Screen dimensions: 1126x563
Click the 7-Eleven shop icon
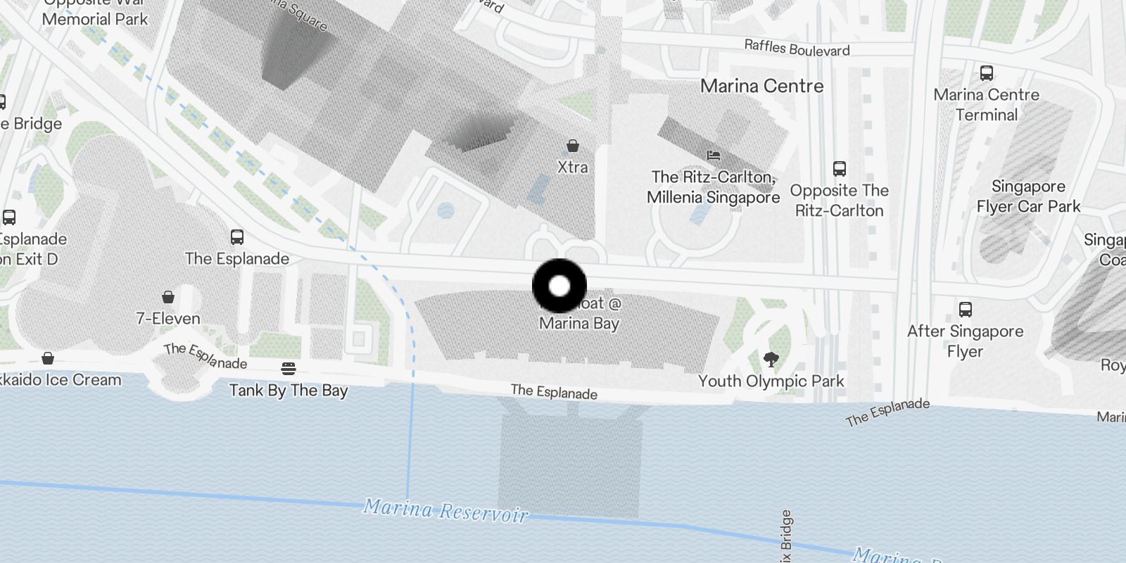coord(168,297)
